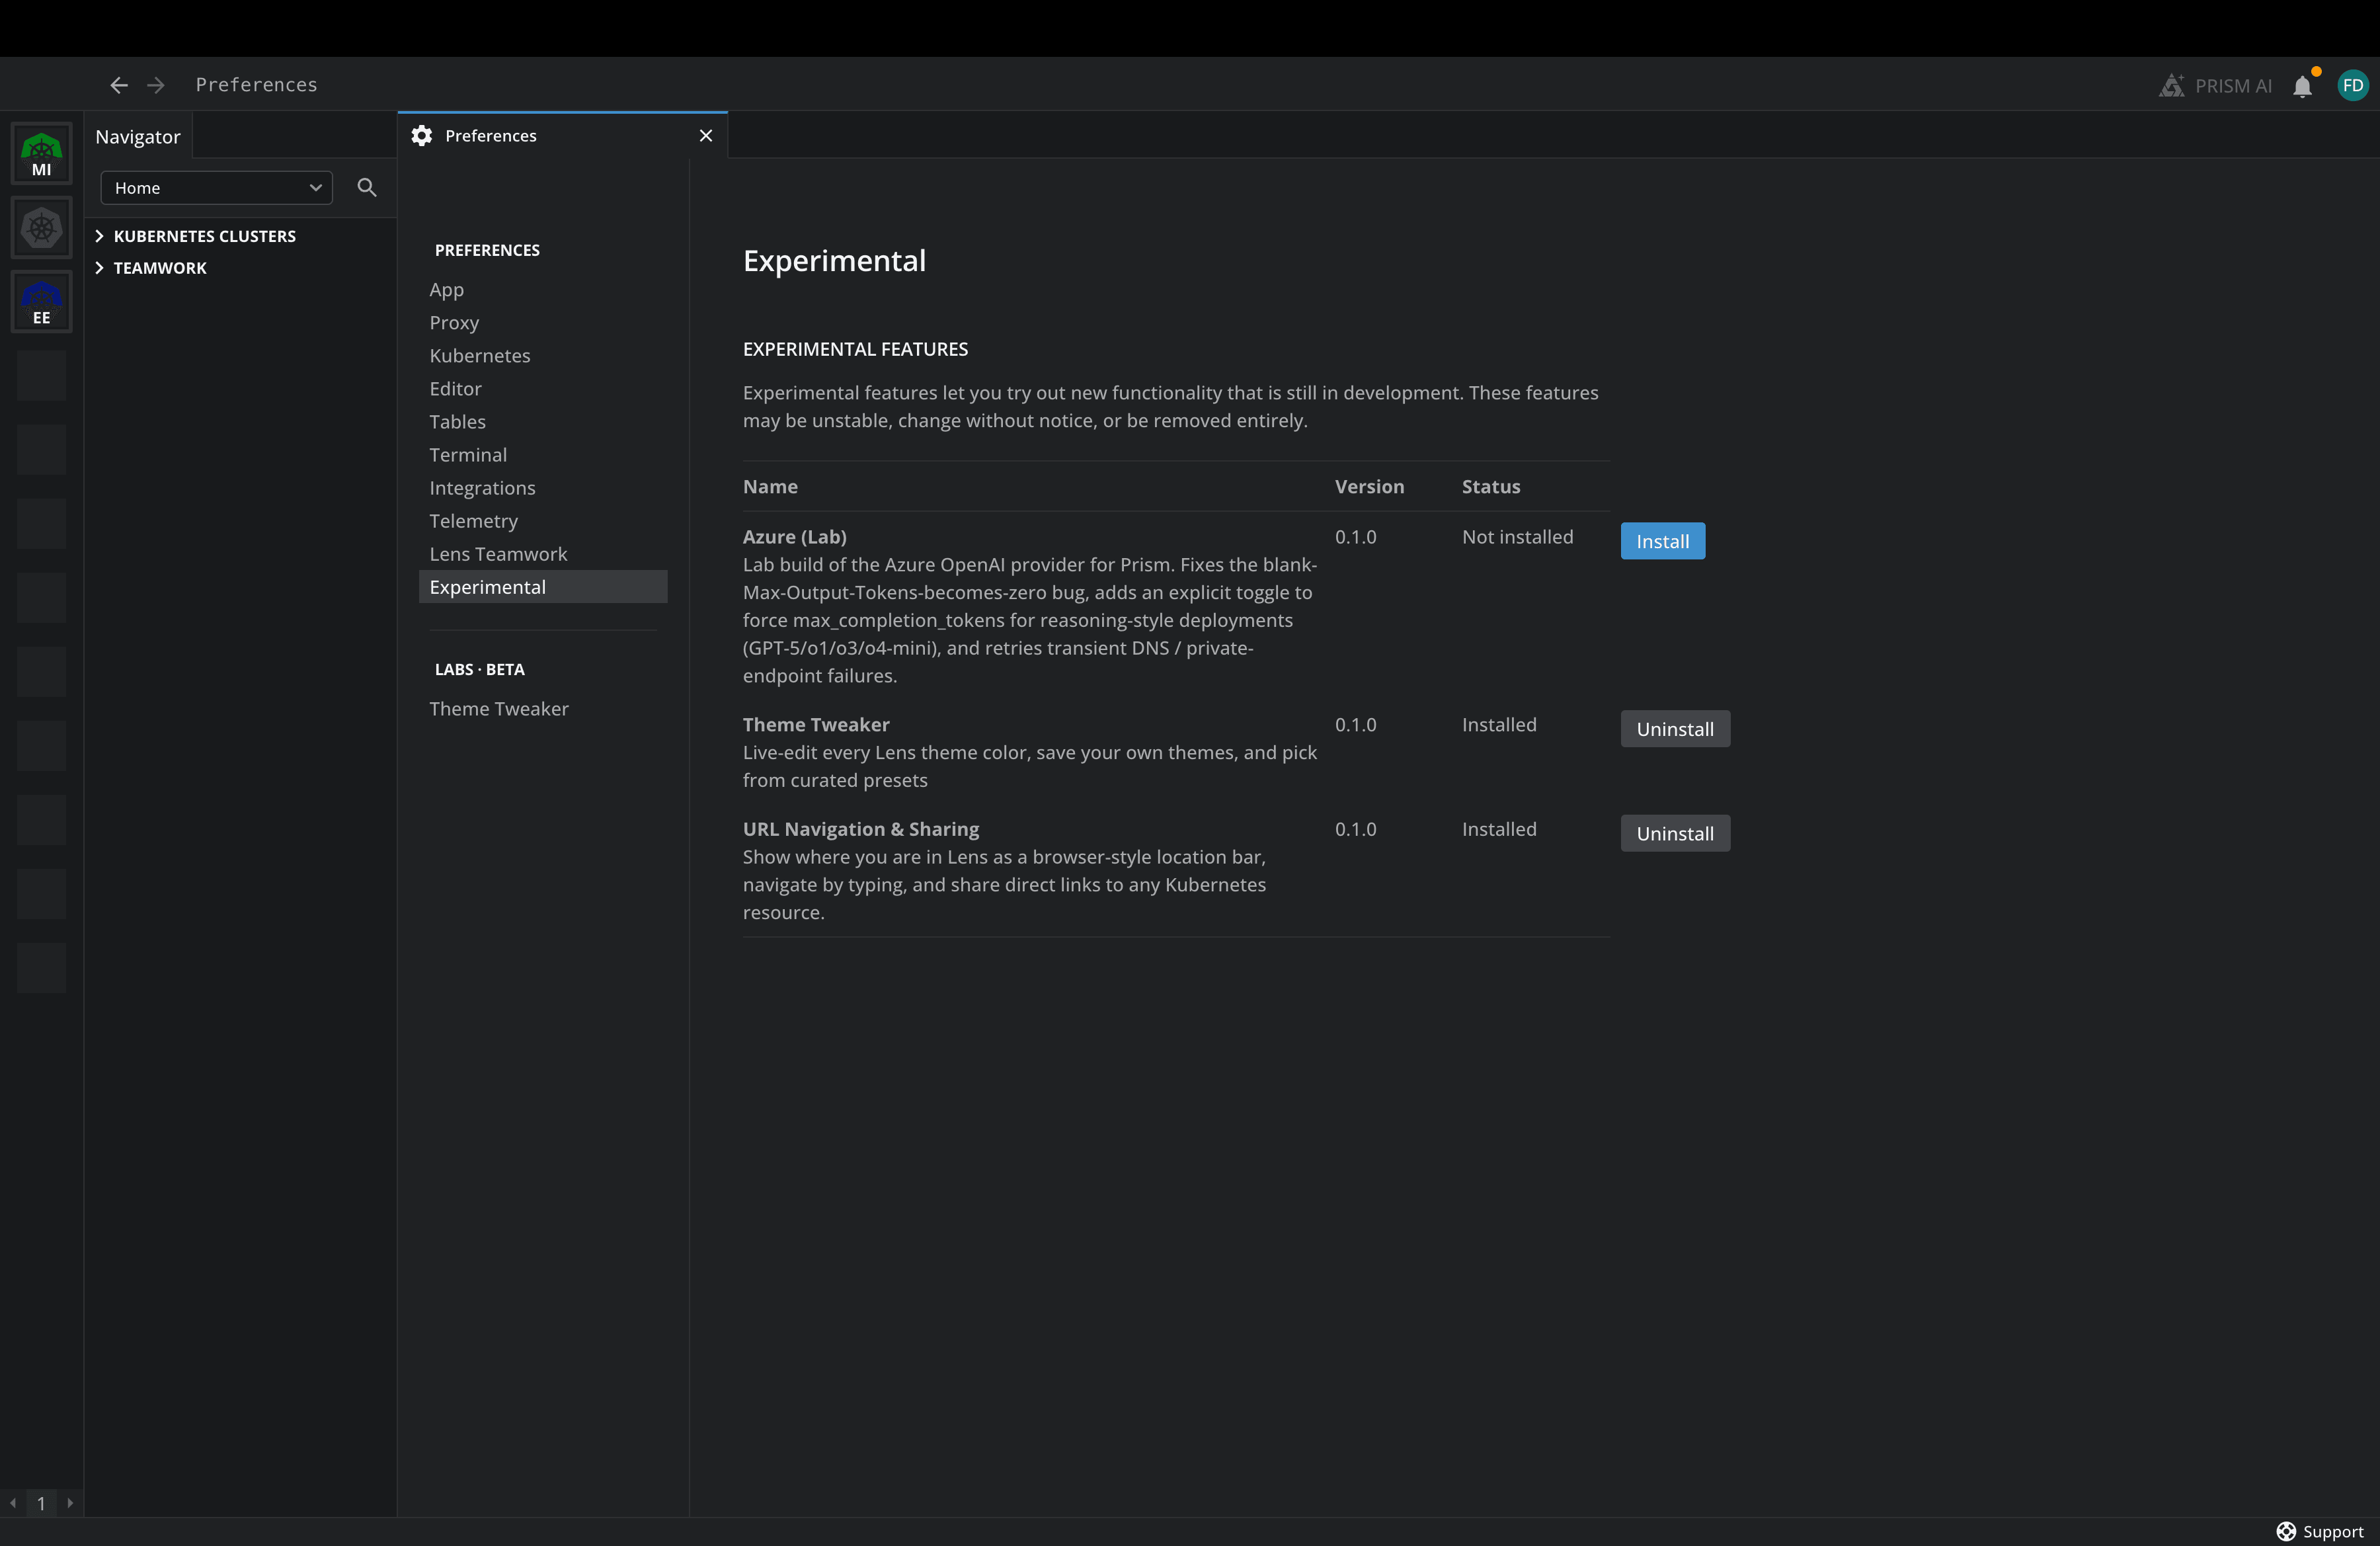This screenshot has height=1546, width=2380.
Task: Switch to the Navigator tab
Action: (x=138, y=137)
